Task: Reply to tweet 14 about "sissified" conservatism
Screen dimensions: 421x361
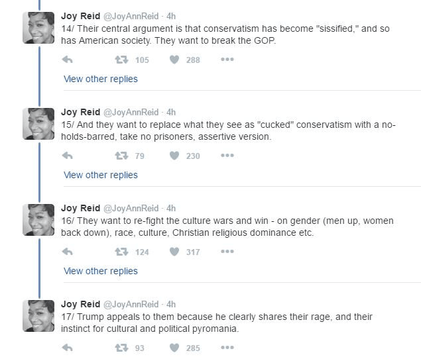Action: [67, 60]
